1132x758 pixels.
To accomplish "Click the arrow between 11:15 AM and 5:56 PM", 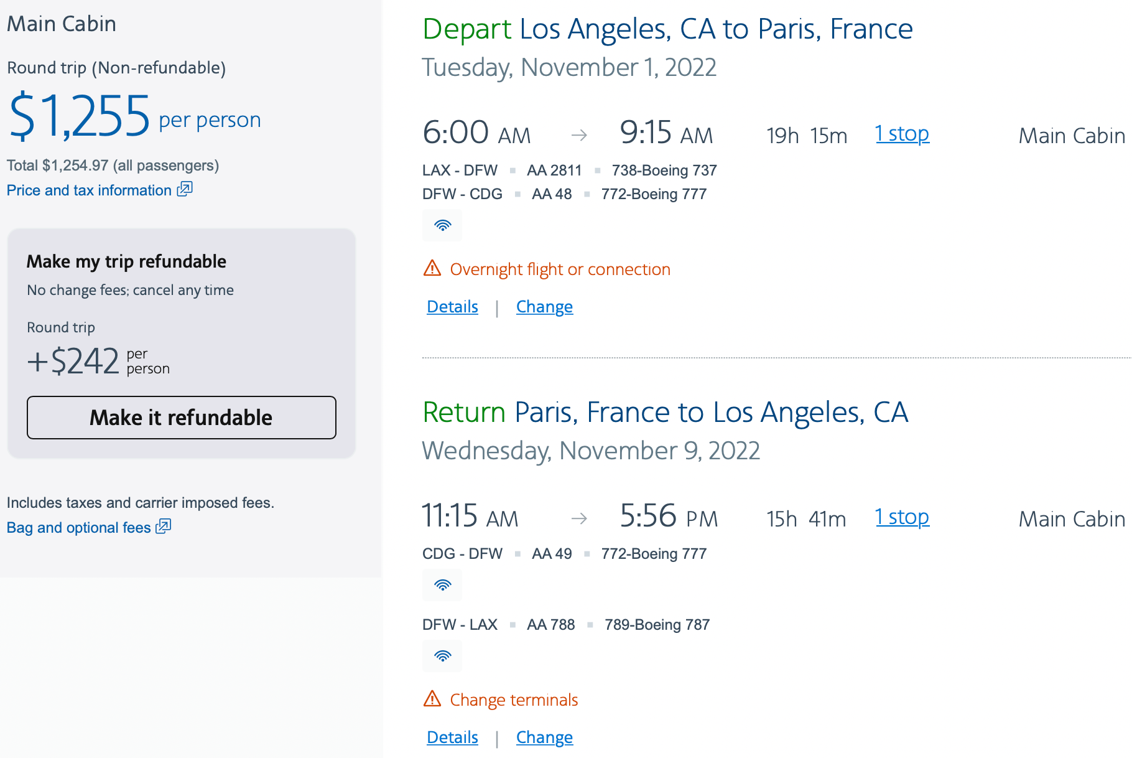I will (579, 518).
